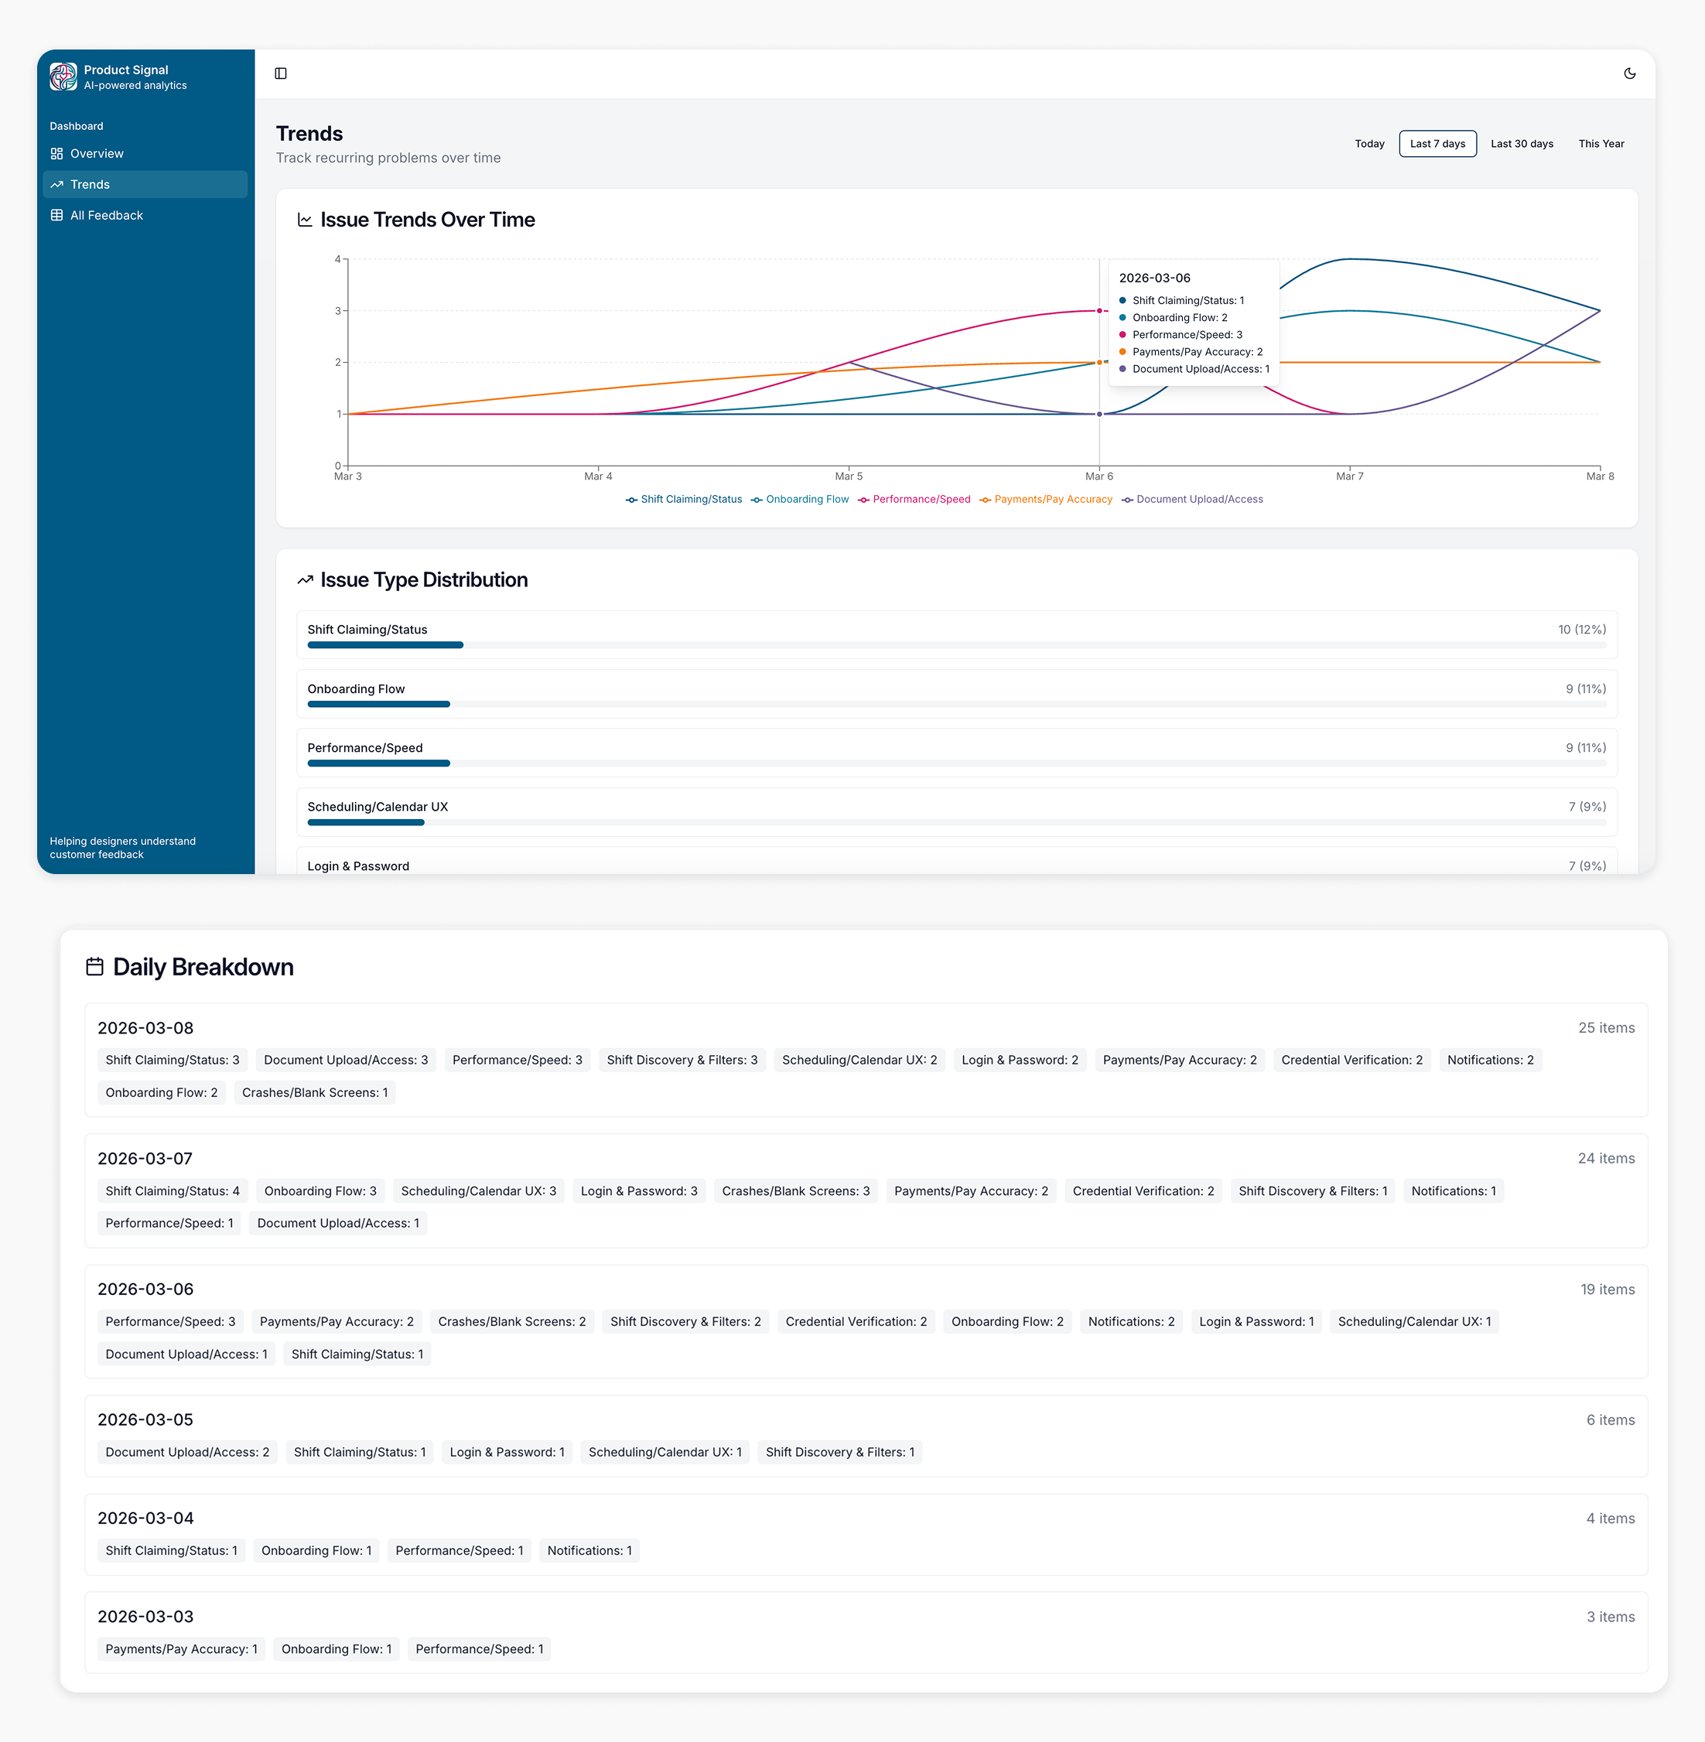Select This Year time range
The width and height of the screenshot is (1705, 1742).
1601,144
